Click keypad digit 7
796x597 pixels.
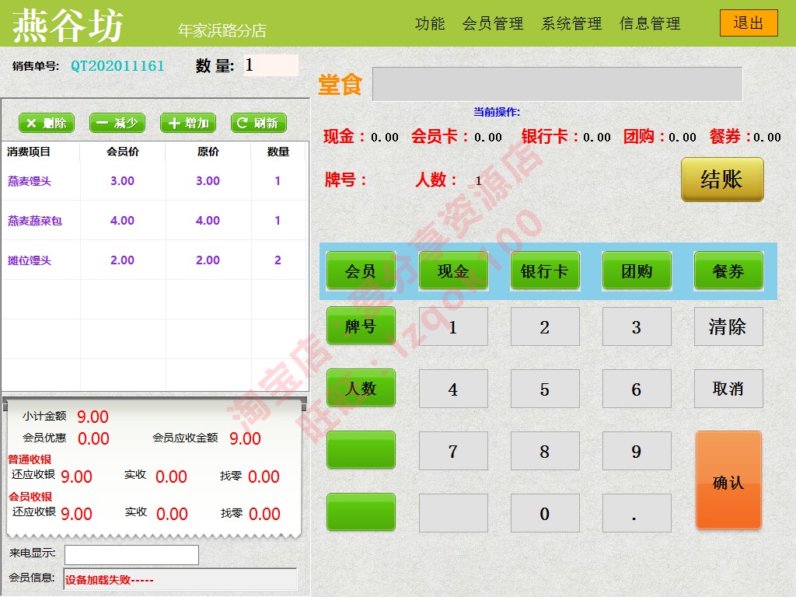click(453, 451)
